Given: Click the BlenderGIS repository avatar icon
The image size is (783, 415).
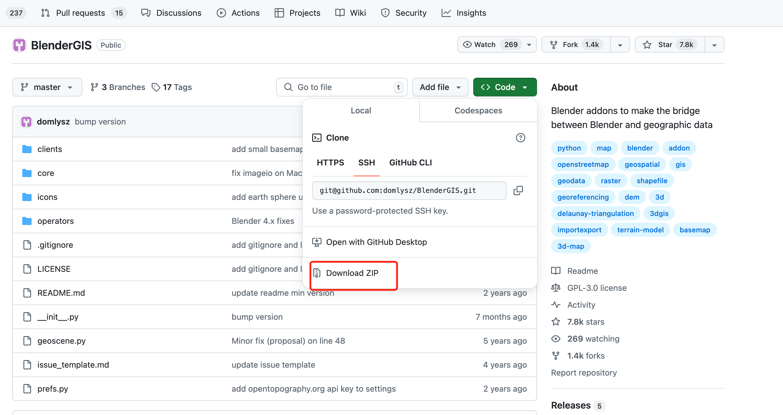Looking at the screenshot, I should pyautogui.click(x=19, y=45).
